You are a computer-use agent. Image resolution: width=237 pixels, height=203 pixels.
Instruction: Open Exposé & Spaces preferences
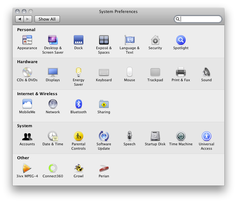tap(104, 40)
